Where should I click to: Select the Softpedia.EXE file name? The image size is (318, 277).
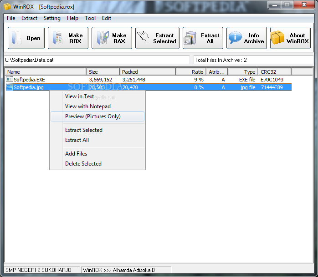(x=29, y=80)
